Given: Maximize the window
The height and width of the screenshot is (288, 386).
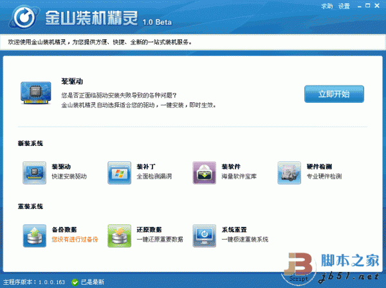Looking at the screenshot, I should pyautogui.click(x=367, y=6).
